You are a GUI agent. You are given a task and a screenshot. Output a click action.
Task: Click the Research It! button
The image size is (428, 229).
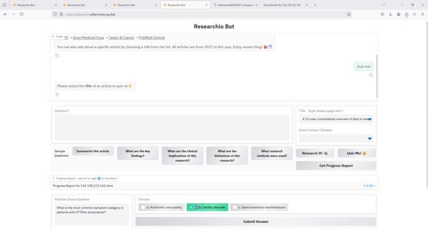pyautogui.click(x=315, y=153)
